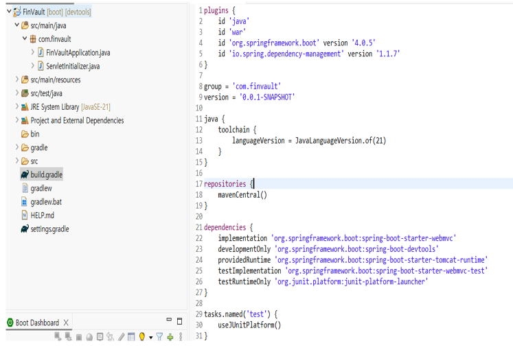
Task: Click the Boot Dashboard open-config icon
Action: (111, 337)
